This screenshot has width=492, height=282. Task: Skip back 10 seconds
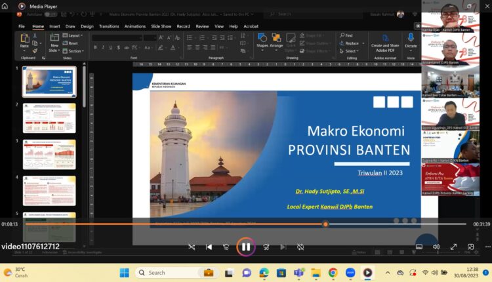226,247
